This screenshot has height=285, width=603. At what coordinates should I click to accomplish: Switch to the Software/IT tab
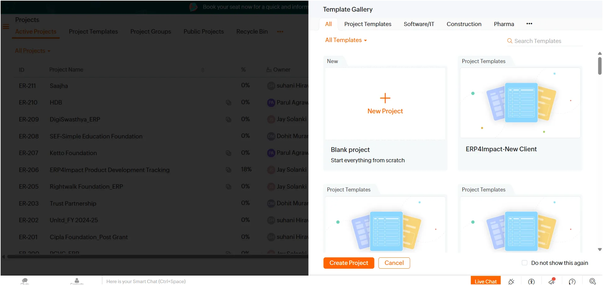419,24
